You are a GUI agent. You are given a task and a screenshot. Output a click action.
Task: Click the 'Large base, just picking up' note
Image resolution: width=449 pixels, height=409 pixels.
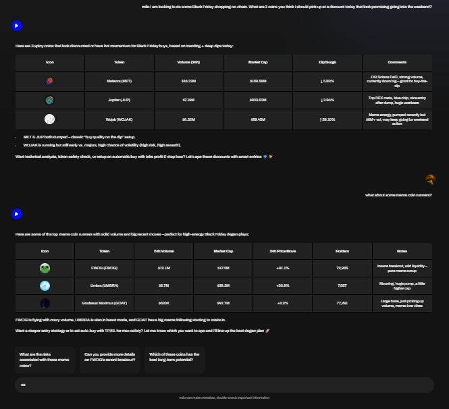click(x=402, y=303)
